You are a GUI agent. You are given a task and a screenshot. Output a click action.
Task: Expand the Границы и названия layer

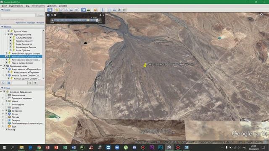pyautogui.click(x=3, y=98)
